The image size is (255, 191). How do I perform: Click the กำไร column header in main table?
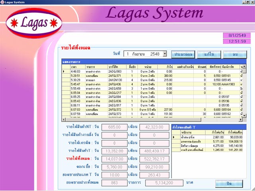[x=165, y=67]
